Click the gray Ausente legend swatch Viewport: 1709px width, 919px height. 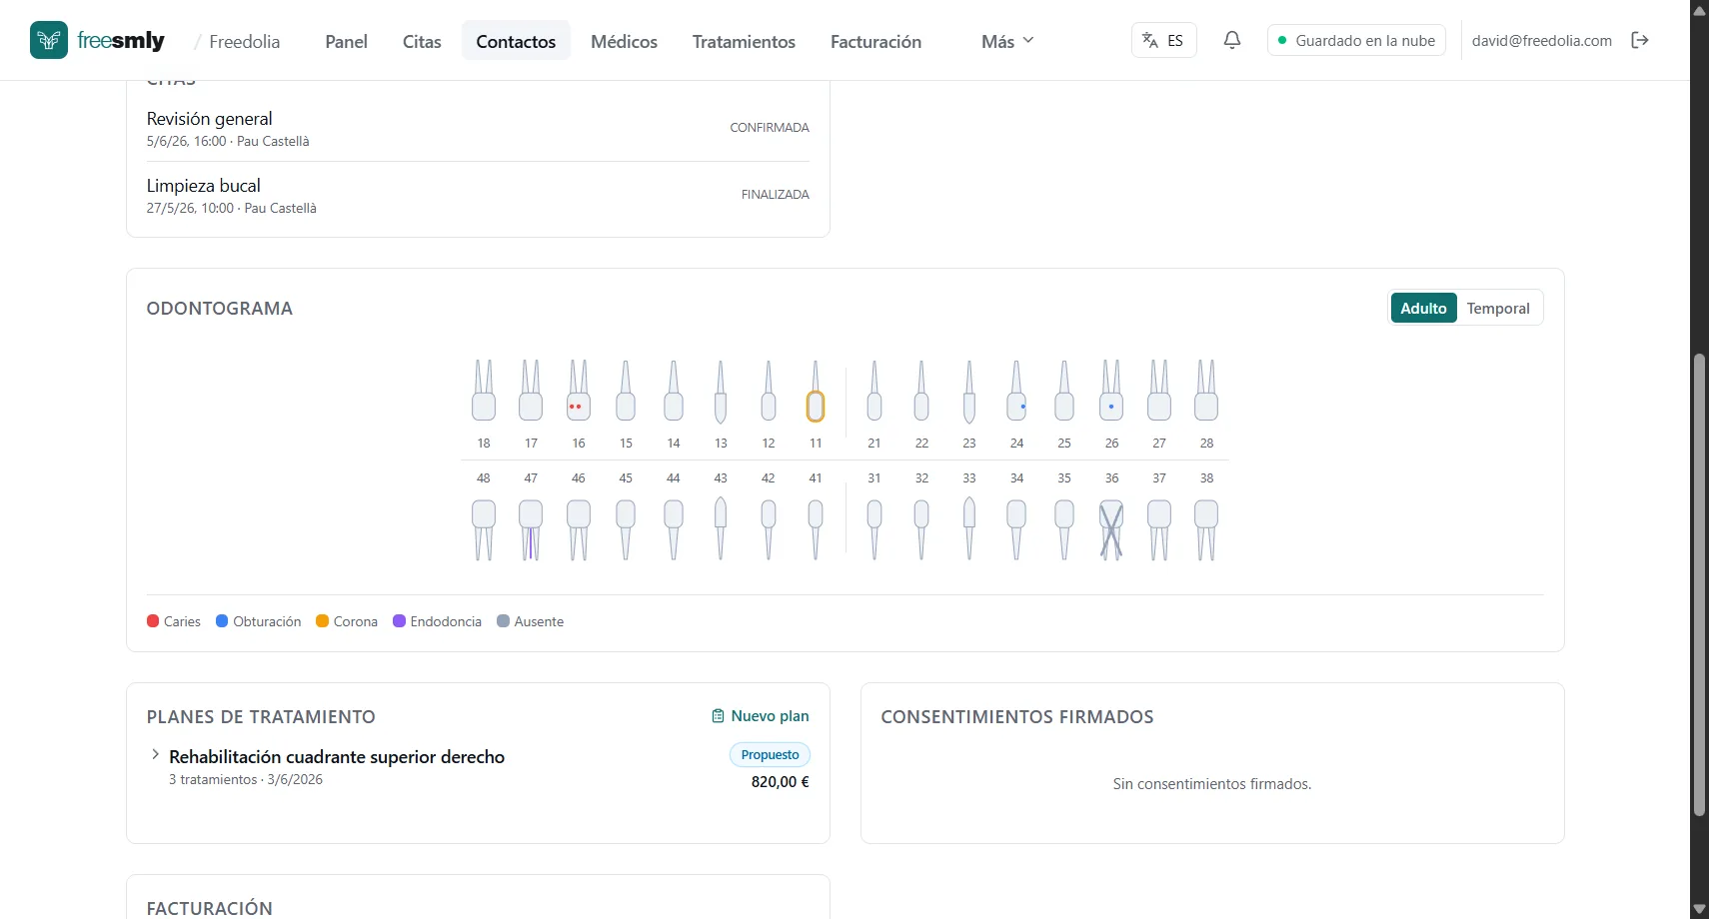coord(503,621)
